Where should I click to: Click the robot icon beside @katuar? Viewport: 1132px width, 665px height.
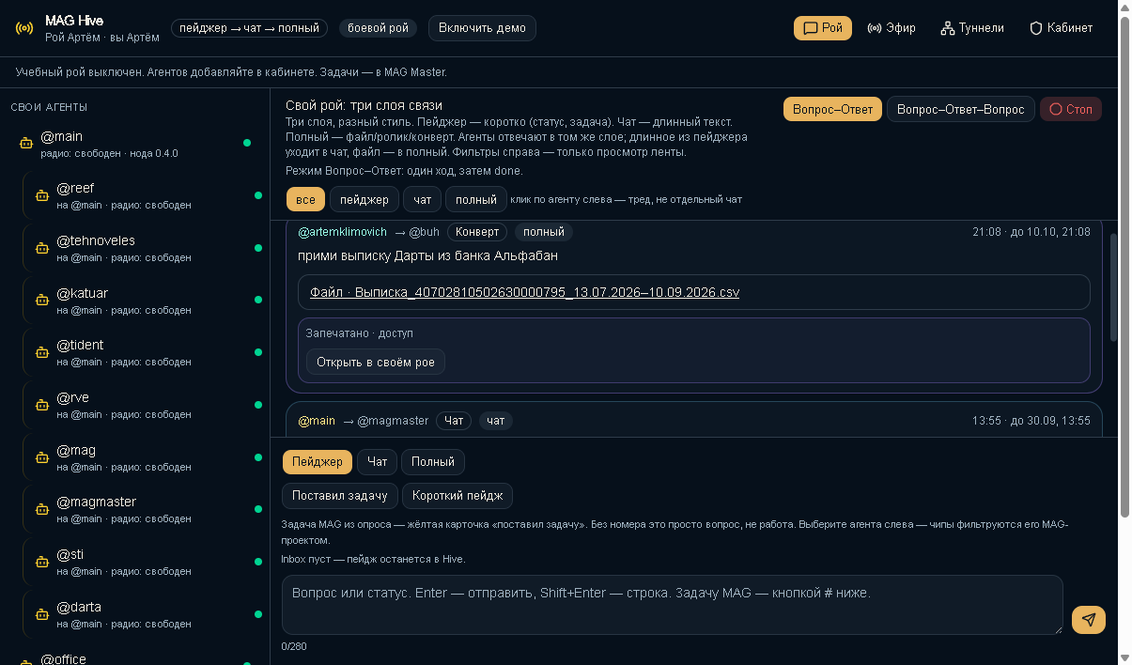pyautogui.click(x=41, y=301)
